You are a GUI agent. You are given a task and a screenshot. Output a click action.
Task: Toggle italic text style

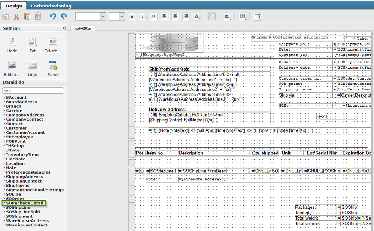click(x=143, y=16)
